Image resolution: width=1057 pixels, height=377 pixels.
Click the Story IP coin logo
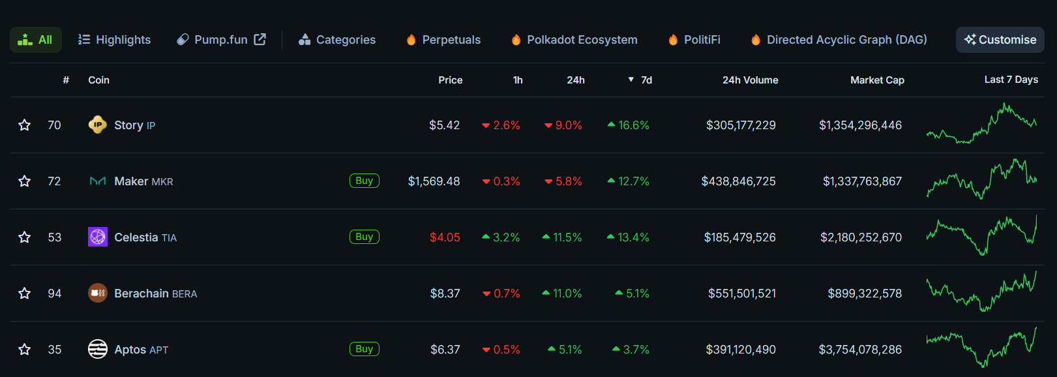(97, 125)
